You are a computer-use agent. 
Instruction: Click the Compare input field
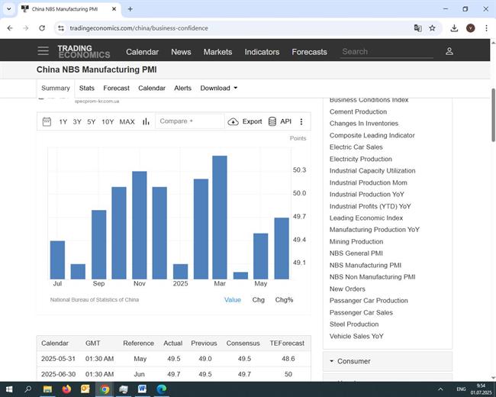190,121
